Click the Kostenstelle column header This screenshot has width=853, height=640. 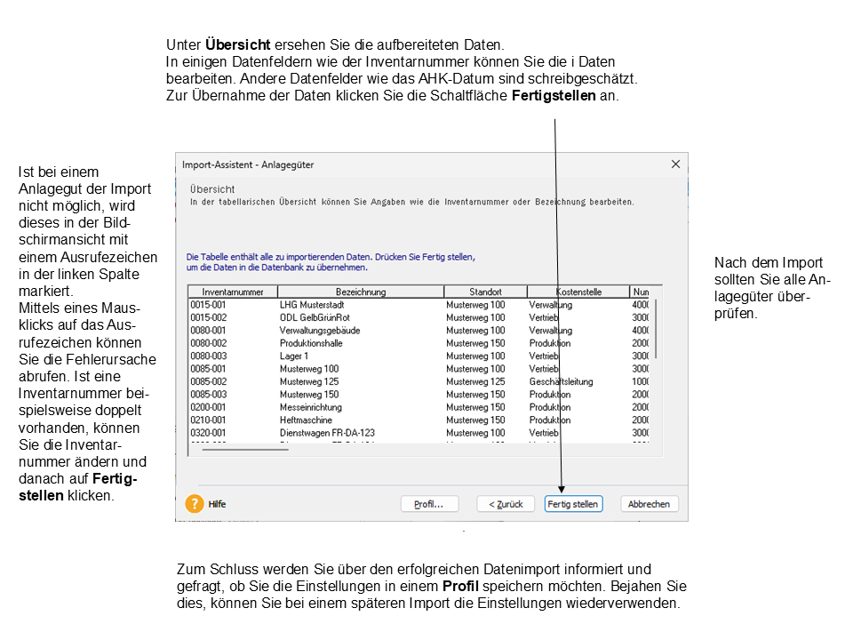point(578,292)
